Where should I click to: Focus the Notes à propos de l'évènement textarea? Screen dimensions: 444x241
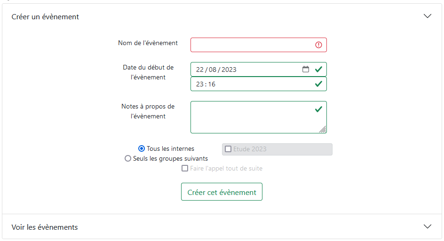(x=259, y=117)
